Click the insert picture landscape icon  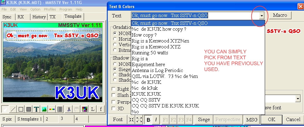click(44, 109)
